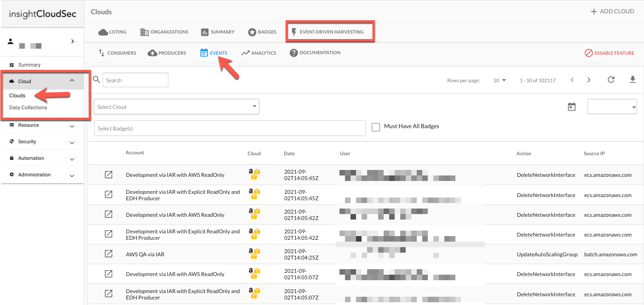Click the Select Badge(s) field

[230, 128]
